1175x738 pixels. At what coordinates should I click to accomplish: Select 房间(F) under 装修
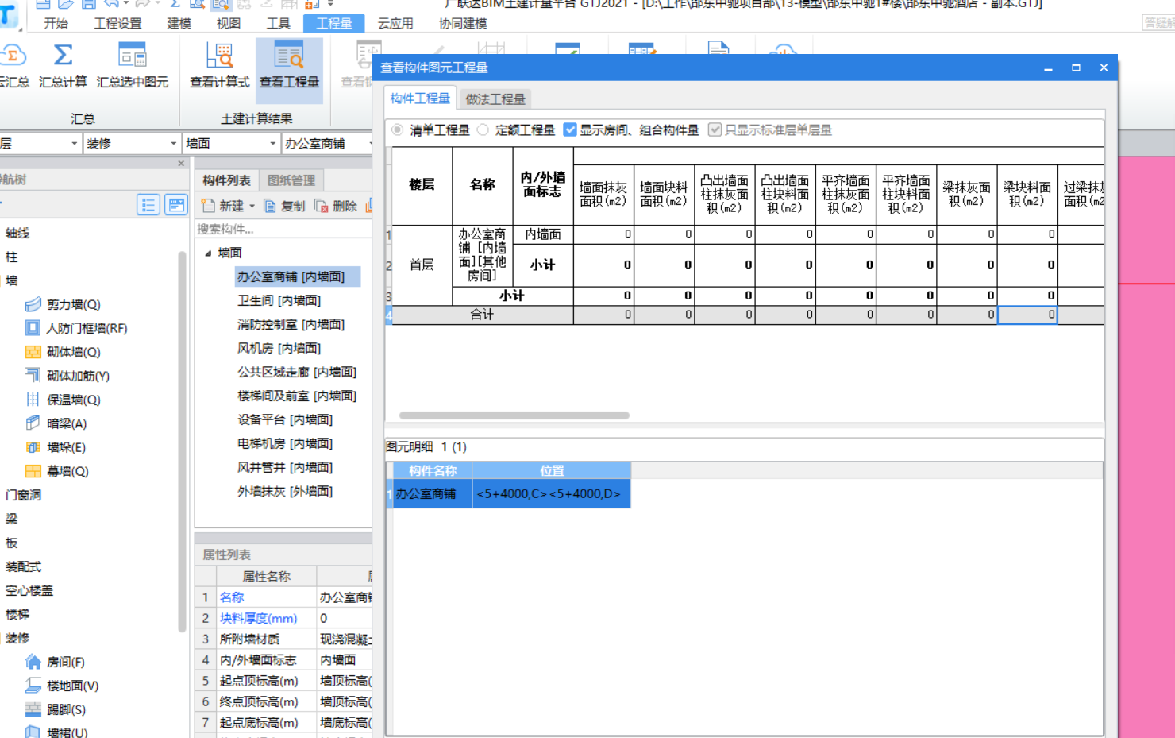coord(56,662)
